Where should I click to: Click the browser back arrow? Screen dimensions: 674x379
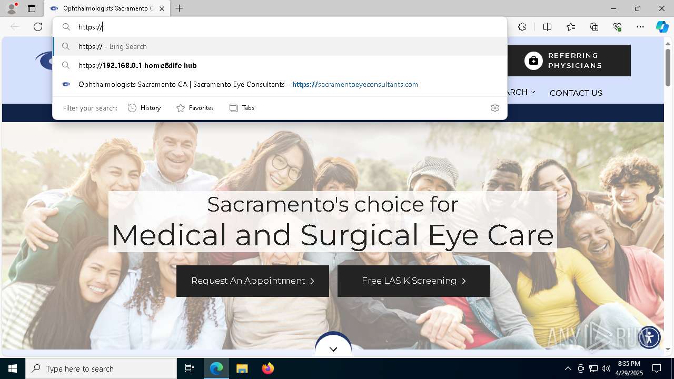(15, 27)
